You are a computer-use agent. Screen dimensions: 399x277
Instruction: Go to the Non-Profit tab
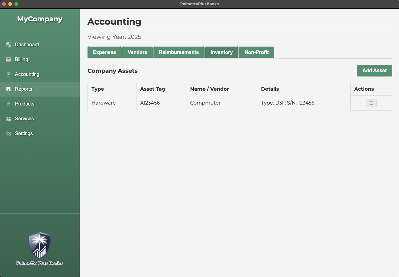pyautogui.click(x=256, y=52)
